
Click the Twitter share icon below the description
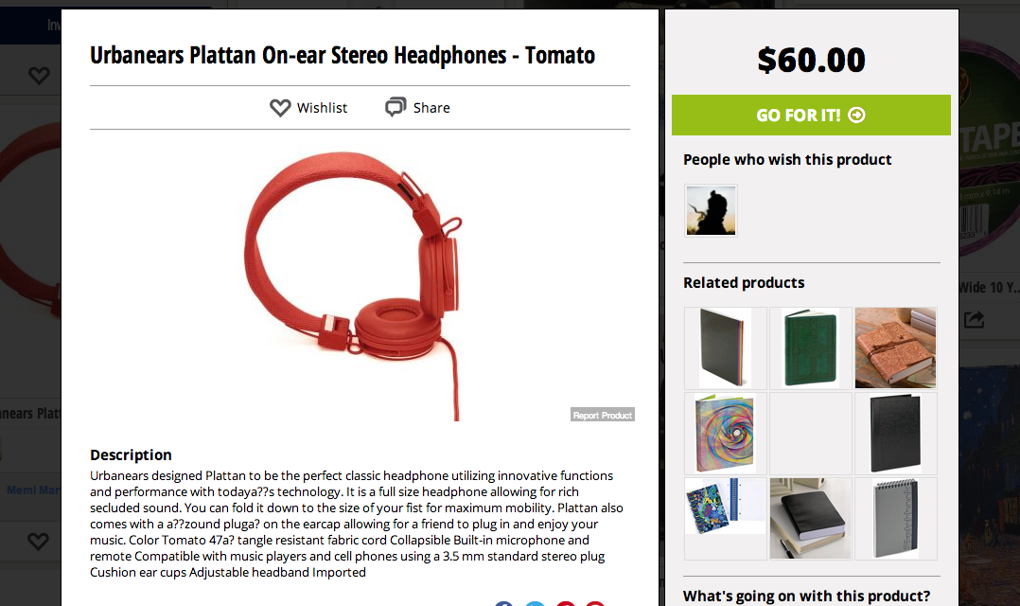coord(535,603)
